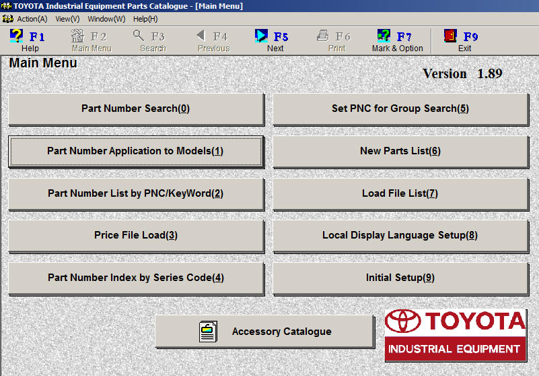Click the Toyota Industrial Equipment logo
539x376 pixels.
pyautogui.click(x=456, y=335)
